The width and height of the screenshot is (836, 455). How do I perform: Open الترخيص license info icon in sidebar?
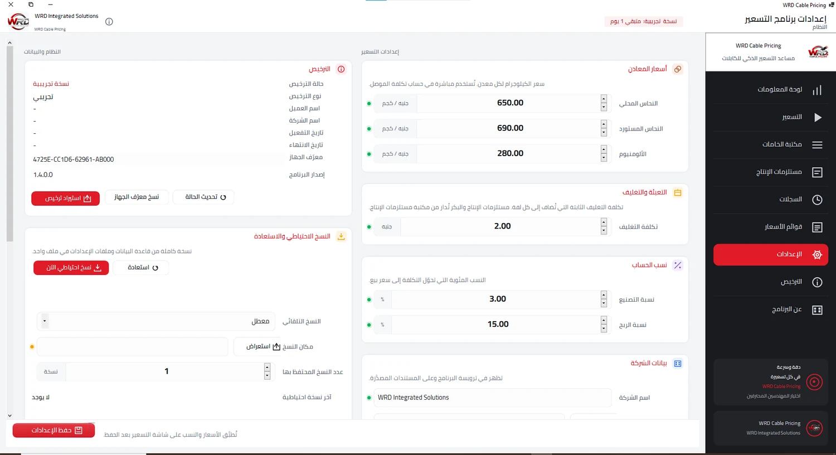[817, 282]
